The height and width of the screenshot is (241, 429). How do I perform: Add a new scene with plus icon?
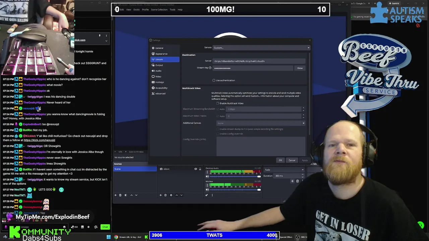(115, 195)
